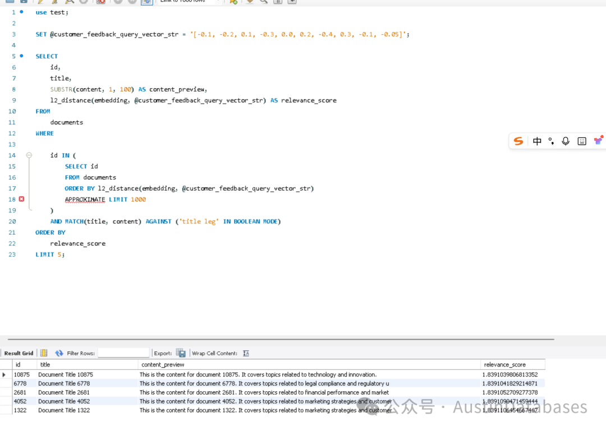Viewport: 606px width, 431px height.
Task: Click 'use test;' on line 1
Action: pos(52,12)
